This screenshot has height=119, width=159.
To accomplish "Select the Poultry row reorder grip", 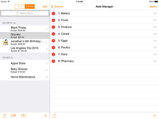I will tap(155, 47).
